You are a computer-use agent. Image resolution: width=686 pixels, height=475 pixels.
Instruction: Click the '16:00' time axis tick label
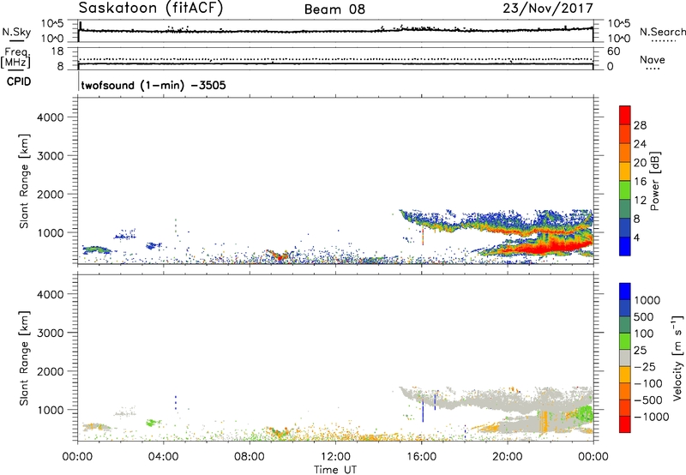421,457
